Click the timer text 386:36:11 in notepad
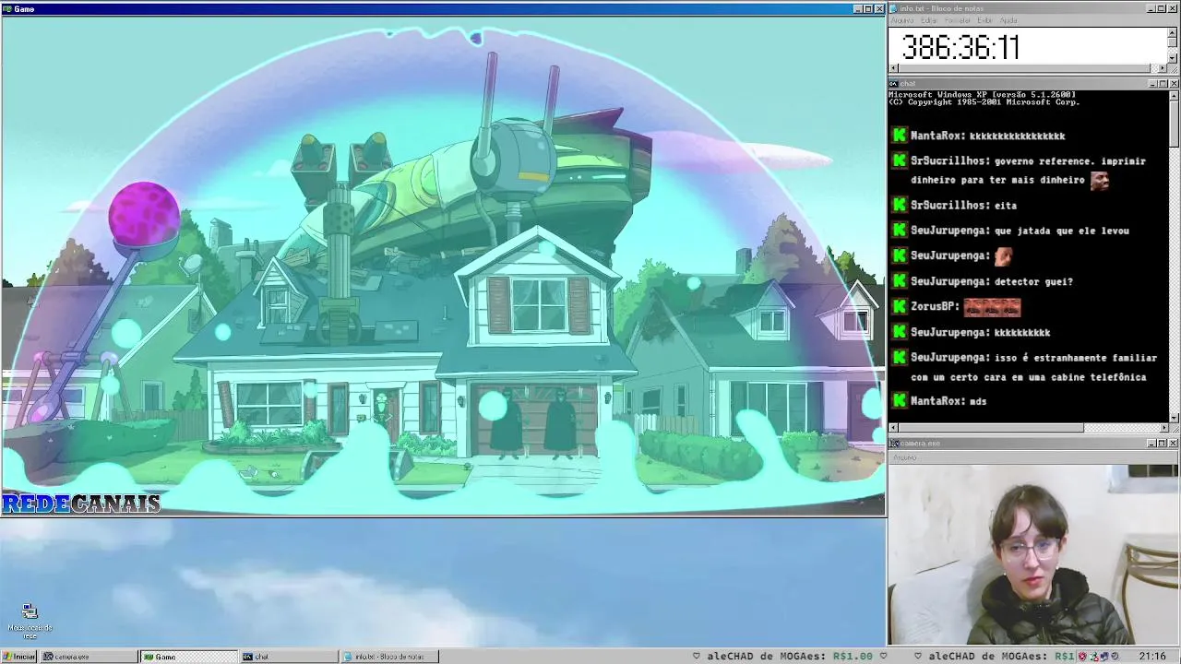The image size is (1181, 664). click(x=960, y=47)
